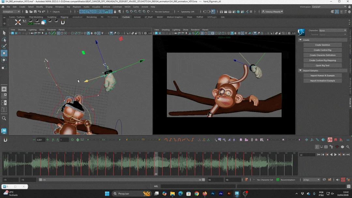Click the Quick Rig Tool button

[x=322, y=65]
